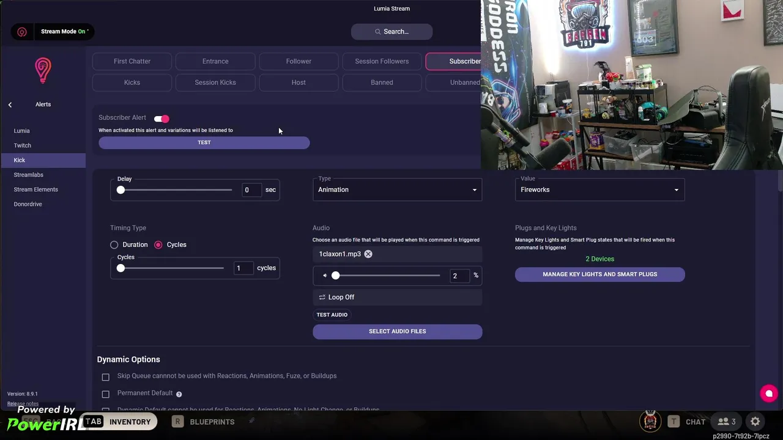Switch to Host alert tab
Viewport: 783px width, 440px height.
(299, 82)
